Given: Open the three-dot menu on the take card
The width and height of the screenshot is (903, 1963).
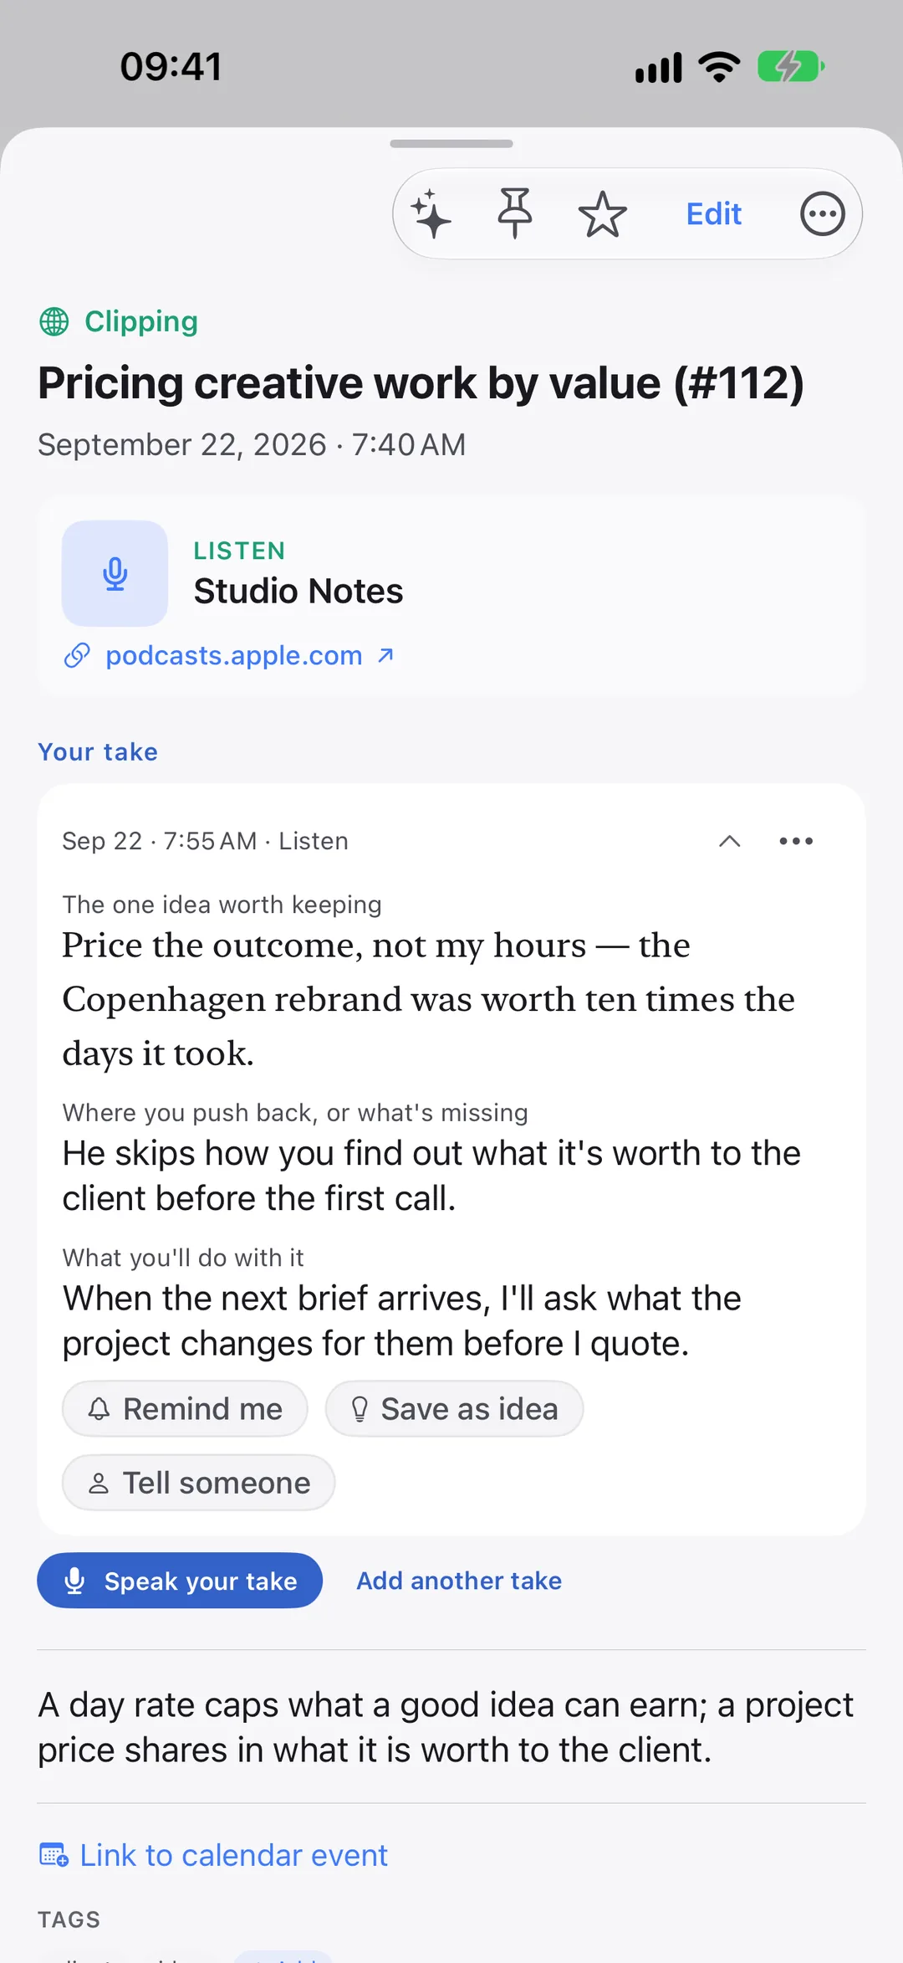Looking at the screenshot, I should coord(796,841).
